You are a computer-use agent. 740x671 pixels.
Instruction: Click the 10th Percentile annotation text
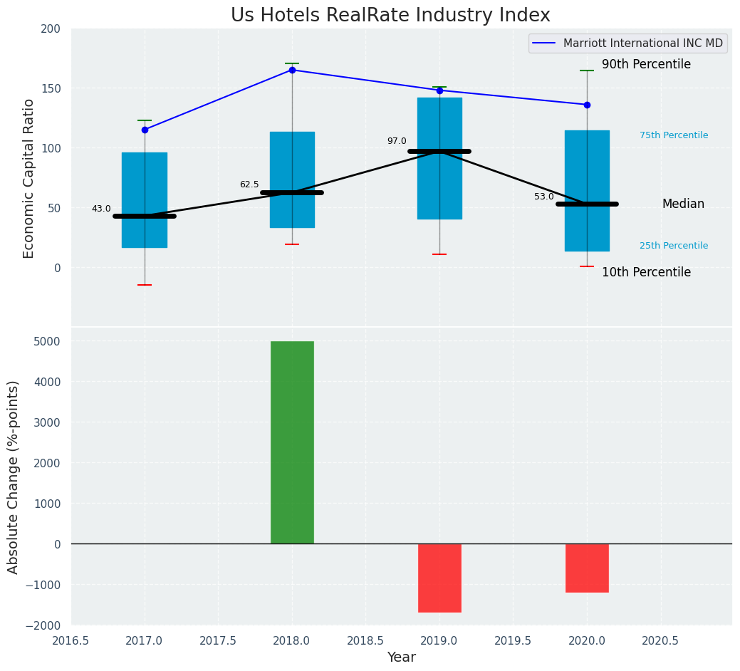coord(646,273)
